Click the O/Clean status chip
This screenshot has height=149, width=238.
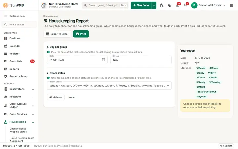214,68
